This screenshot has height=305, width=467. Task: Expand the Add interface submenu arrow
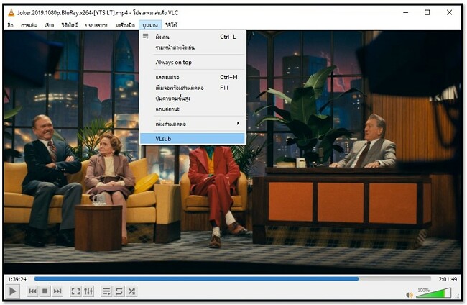[238, 124]
